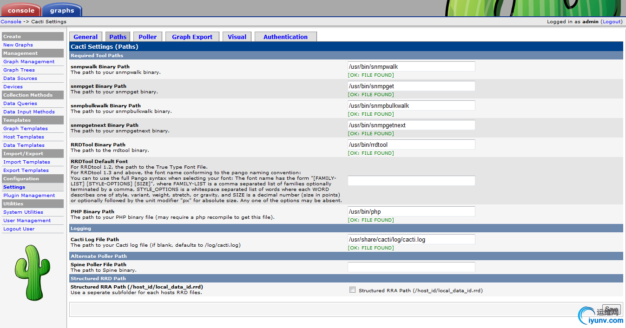
Task: Click the Management sidebar header
Action: pos(33,53)
